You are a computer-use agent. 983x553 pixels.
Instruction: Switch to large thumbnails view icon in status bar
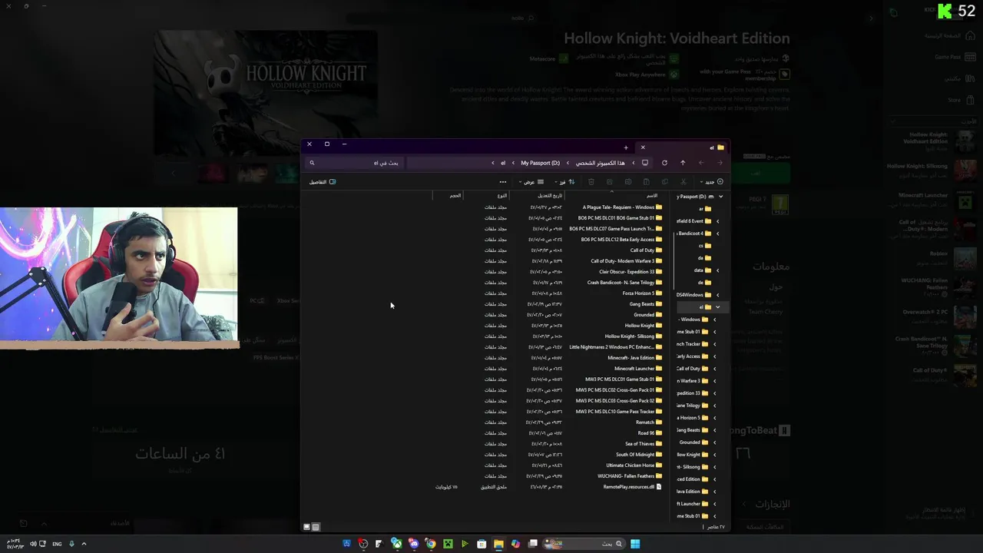pos(306,527)
